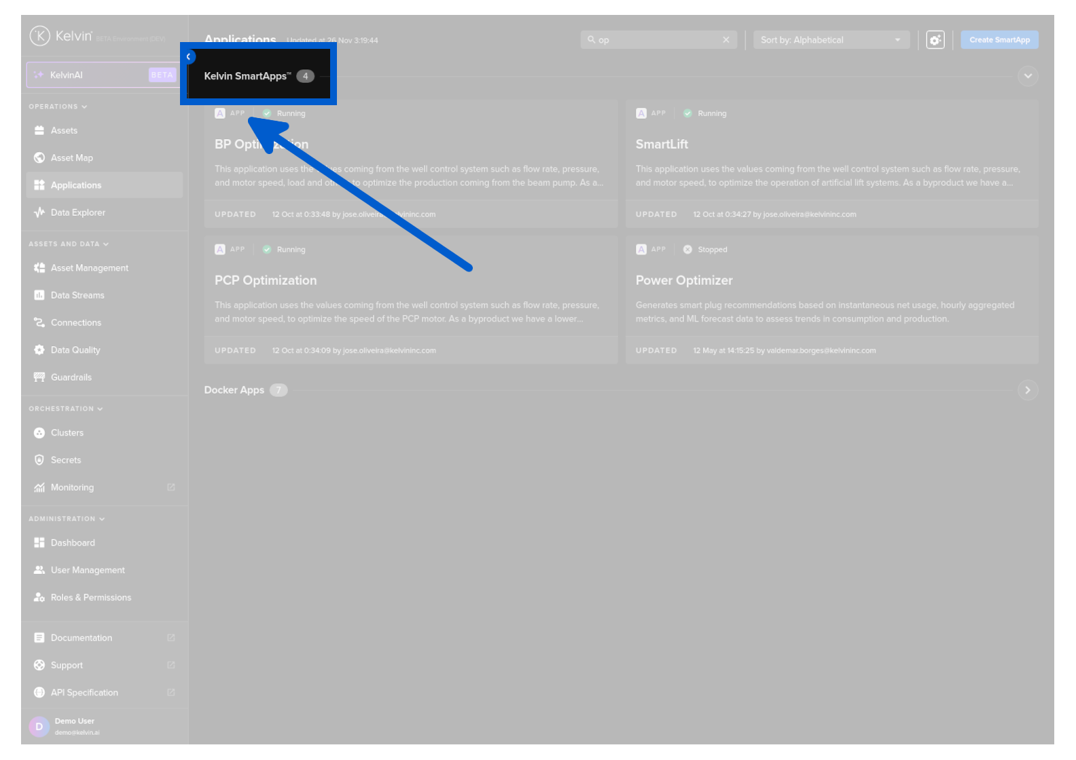Collapse the sidebar with arrow button
Screen dimensions: 1076x760
189,57
